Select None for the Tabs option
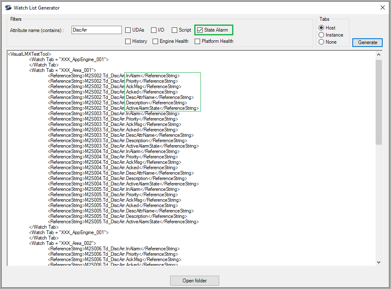 (321, 42)
